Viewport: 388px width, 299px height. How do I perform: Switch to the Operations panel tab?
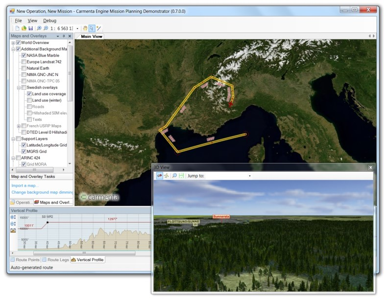coord(21,202)
